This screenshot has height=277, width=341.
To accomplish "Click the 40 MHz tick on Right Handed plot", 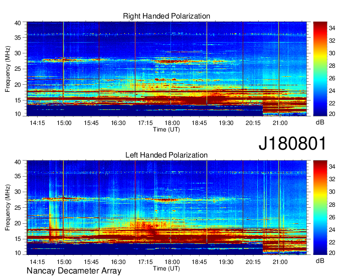I will tap(18, 23).
